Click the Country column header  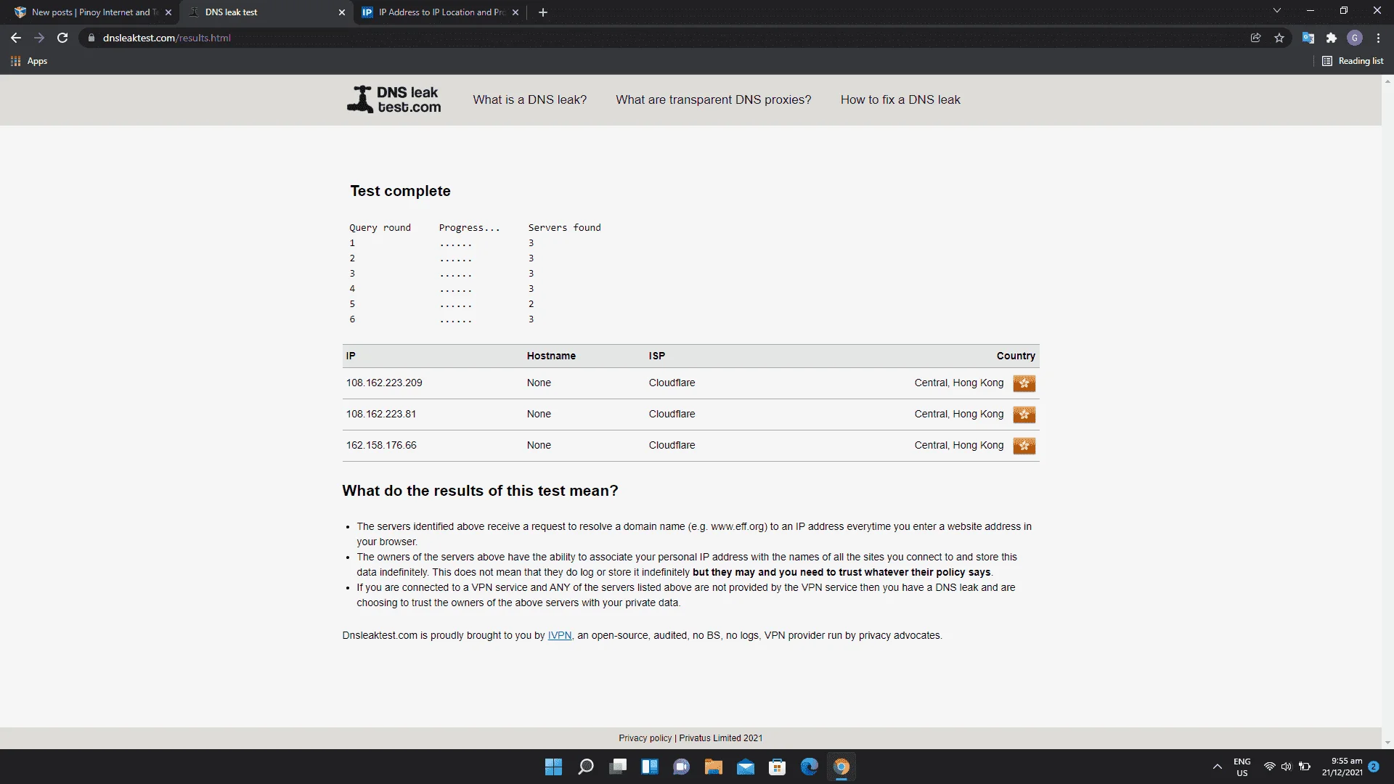pos(1016,356)
